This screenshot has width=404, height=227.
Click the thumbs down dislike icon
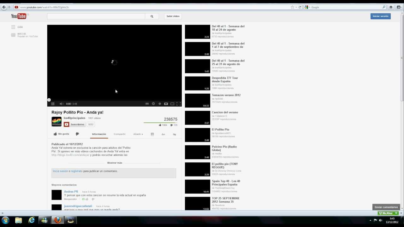[77, 134]
